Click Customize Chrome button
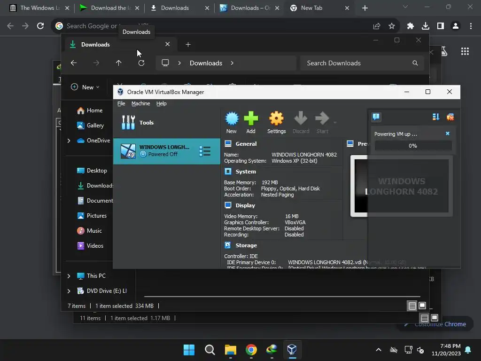The image size is (481, 361). click(x=435, y=324)
